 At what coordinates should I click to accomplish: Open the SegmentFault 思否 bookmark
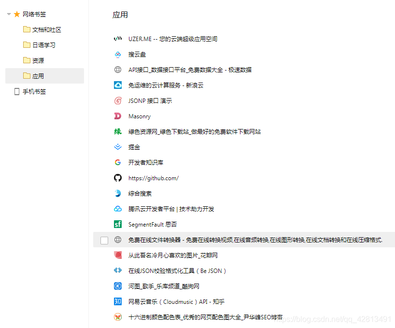(153, 225)
